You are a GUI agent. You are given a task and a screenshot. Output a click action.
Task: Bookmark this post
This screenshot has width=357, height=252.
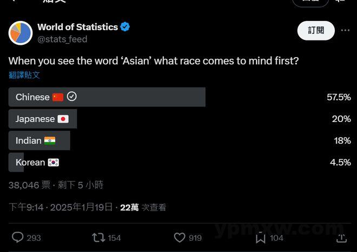[x=261, y=238]
